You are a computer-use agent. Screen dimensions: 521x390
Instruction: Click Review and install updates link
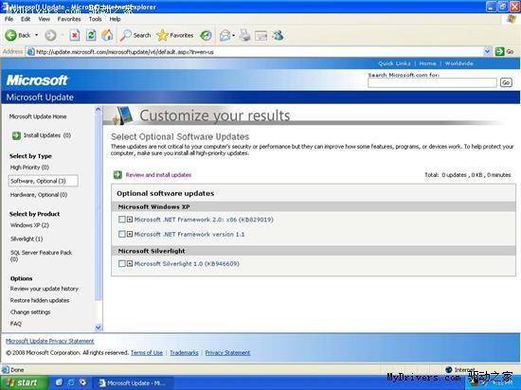click(x=158, y=175)
